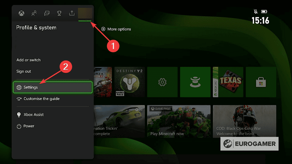Select Customise the guide
The height and width of the screenshot is (164, 292).
coord(41,99)
